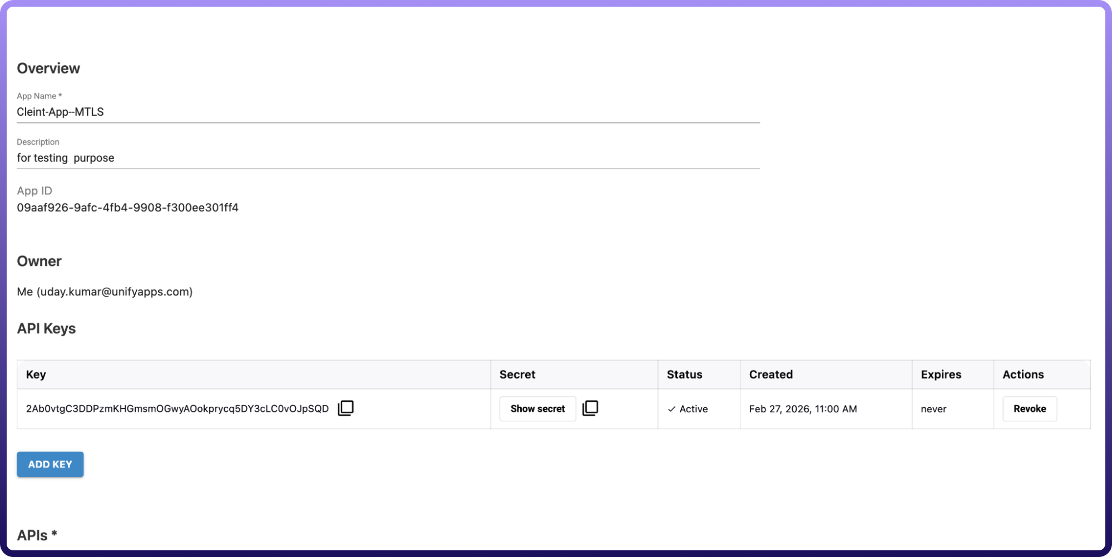Click into the Description field
This screenshot has width=1112, height=557.
pyautogui.click(x=388, y=158)
